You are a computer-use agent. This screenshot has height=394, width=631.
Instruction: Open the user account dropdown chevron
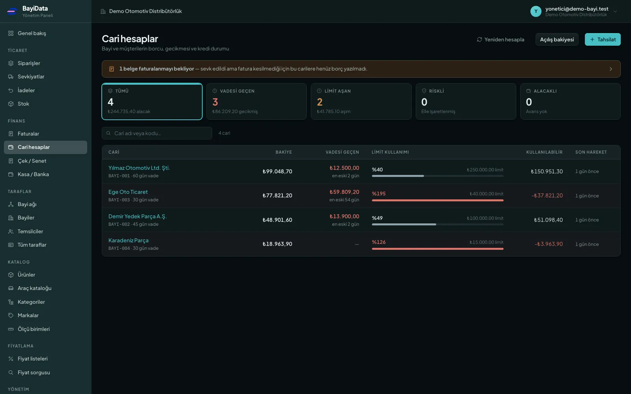[x=615, y=11]
